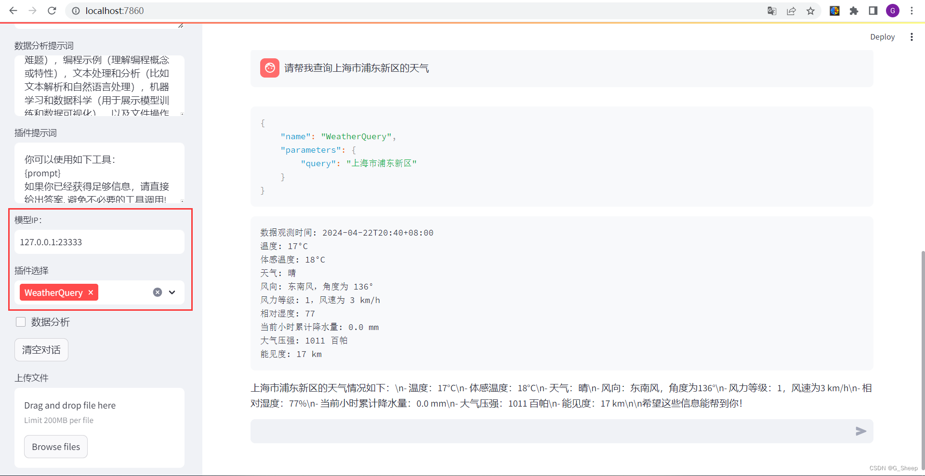Screen dimensions: 925x476
Task: Go forward in browser history
Action: [32, 11]
